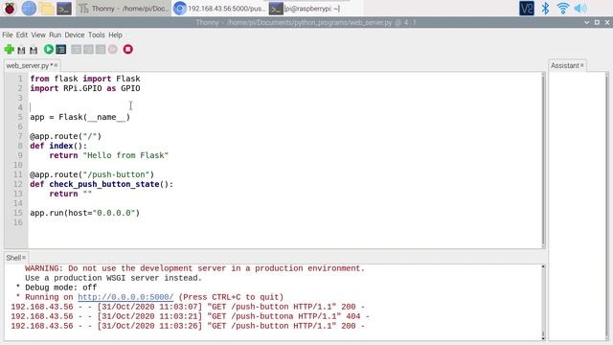Image resolution: width=613 pixels, height=345 pixels.
Task: Launch the web browser globe icon
Action: (29, 8)
